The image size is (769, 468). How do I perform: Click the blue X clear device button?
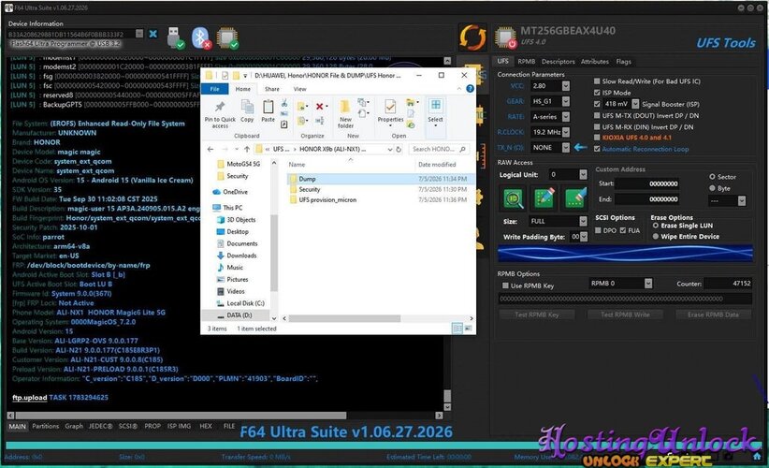point(153,34)
